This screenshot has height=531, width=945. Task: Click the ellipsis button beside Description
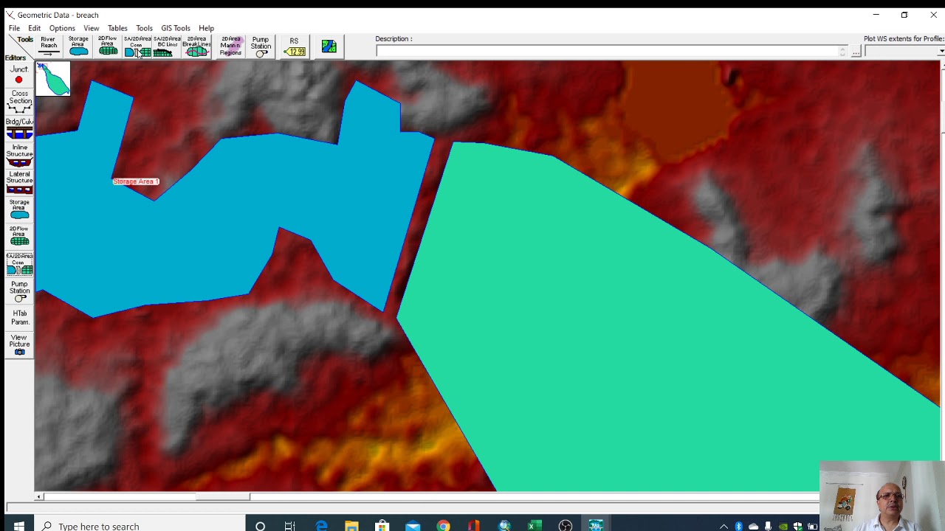click(856, 51)
